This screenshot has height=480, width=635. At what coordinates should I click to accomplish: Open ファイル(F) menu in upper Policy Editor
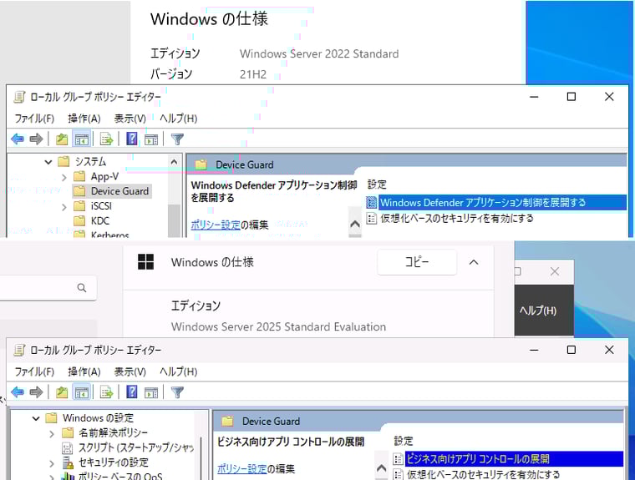34,119
